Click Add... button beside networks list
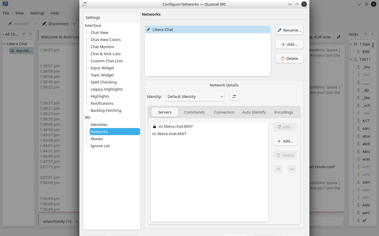379x236 pixels. [x=289, y=44]
